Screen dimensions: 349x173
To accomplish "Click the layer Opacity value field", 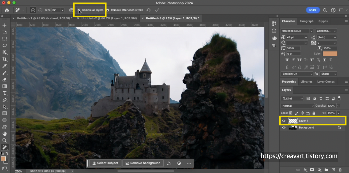I will coord(332,106).
